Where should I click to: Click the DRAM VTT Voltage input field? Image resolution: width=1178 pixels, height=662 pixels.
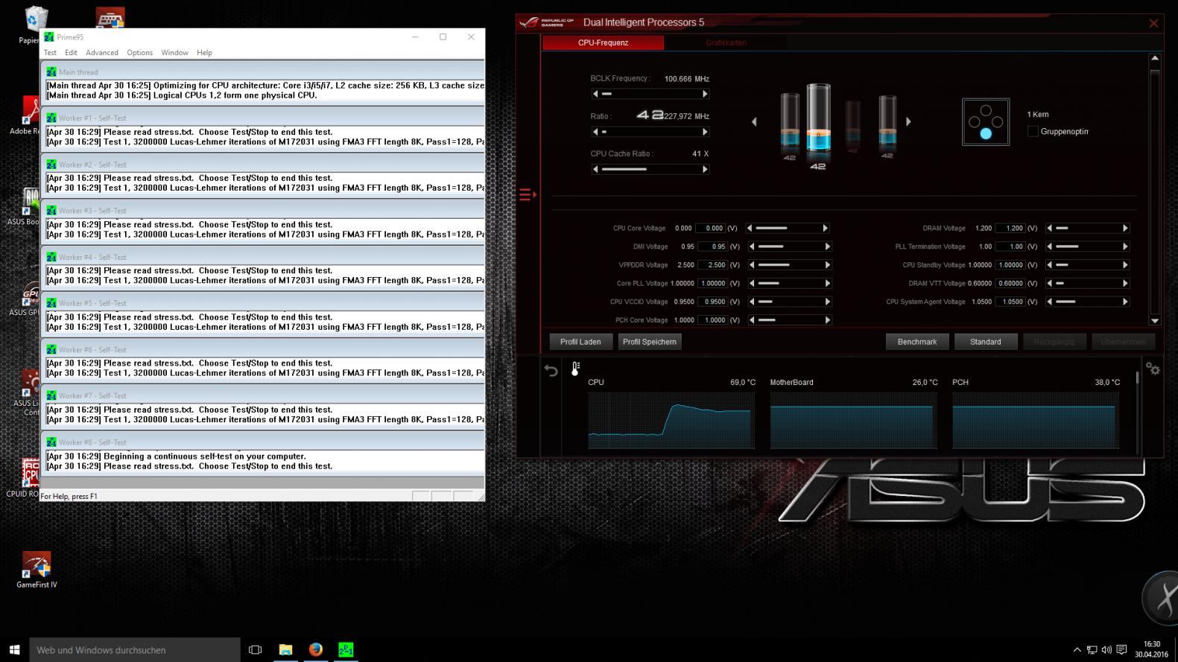[x=1010, y=283]
